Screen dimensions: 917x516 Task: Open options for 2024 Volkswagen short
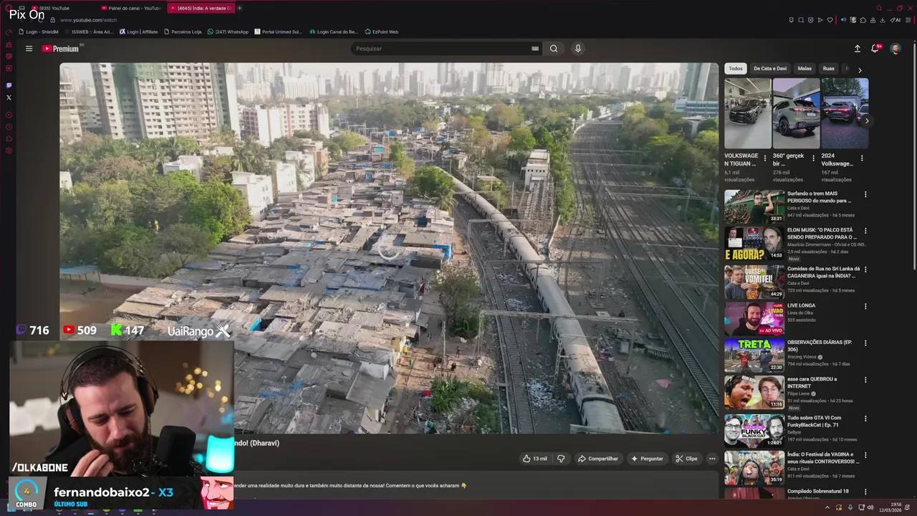(862, 158)
